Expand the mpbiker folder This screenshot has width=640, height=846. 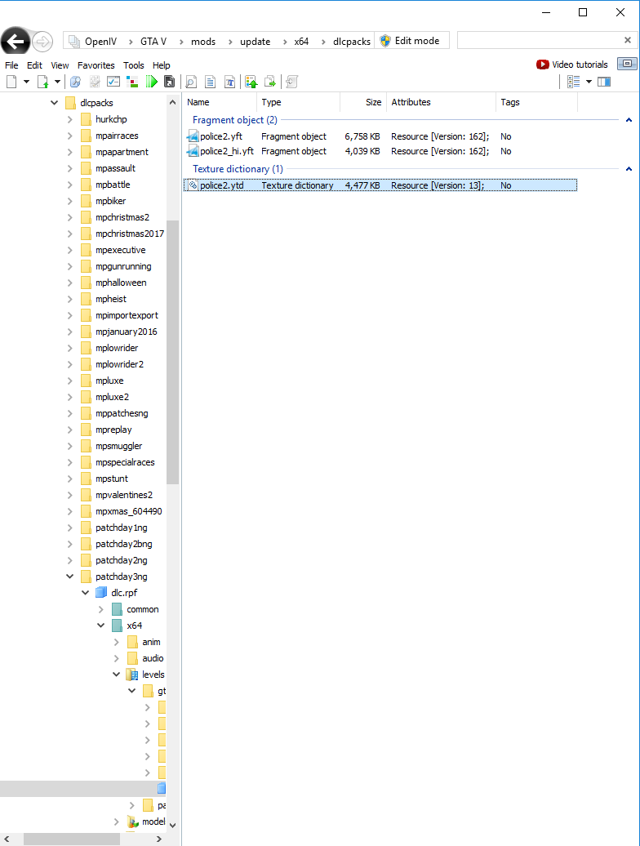(x=69, y=201)
